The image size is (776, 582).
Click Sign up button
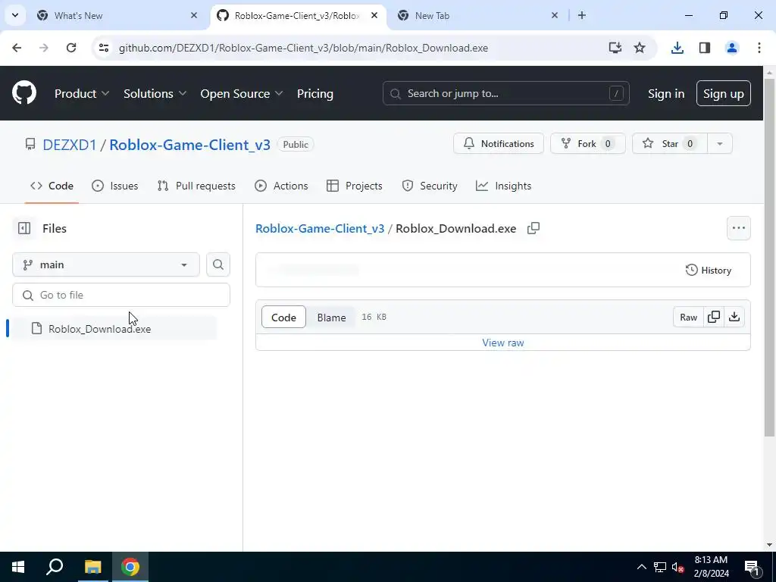pos(724,93)
